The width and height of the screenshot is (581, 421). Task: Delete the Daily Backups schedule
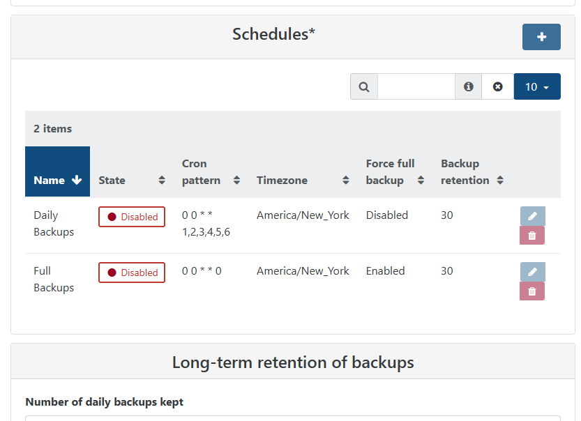click(x=532, y=236)
